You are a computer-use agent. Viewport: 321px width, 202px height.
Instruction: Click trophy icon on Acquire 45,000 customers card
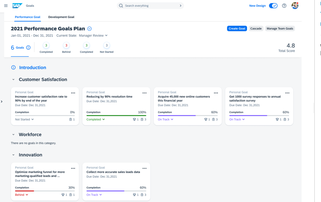206,119
